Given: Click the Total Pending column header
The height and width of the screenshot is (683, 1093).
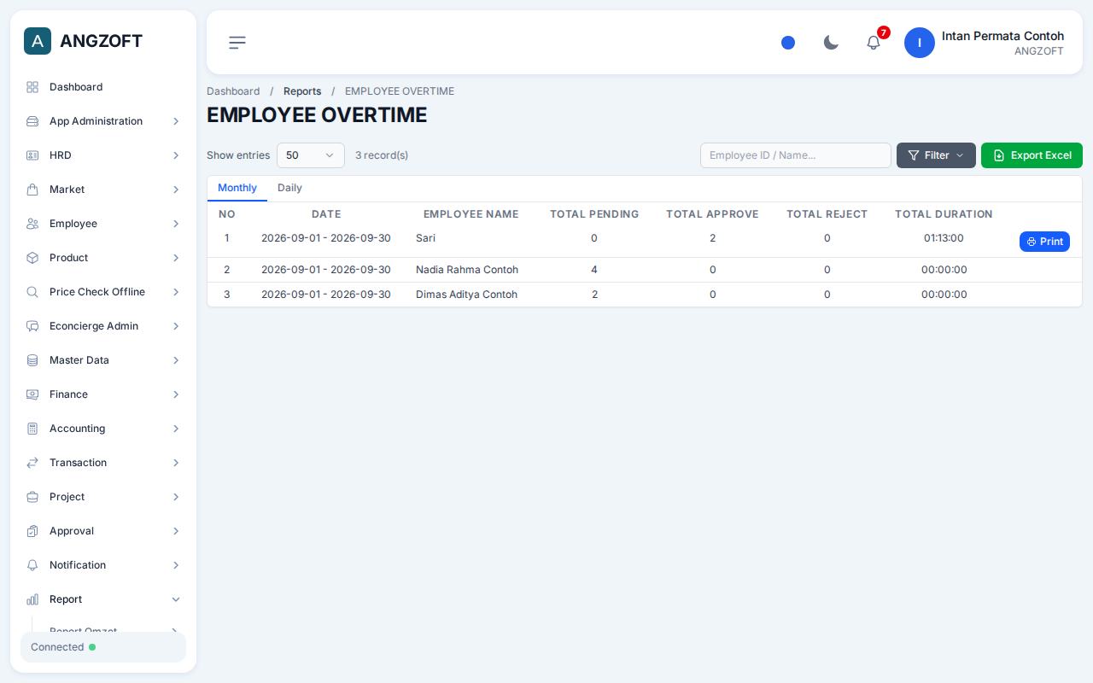Looking at the screenshot, I should [x=594, y=214].
